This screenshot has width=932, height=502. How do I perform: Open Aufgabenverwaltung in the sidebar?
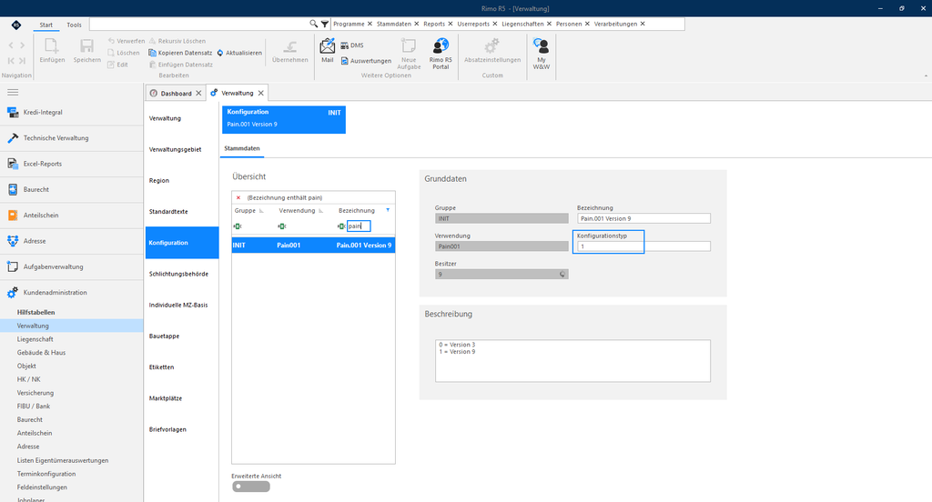pyautogui.click(x=71, y=266)
